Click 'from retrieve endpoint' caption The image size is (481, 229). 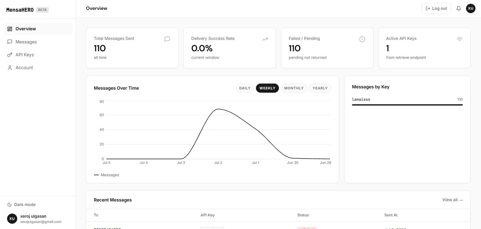pos(406,58)
